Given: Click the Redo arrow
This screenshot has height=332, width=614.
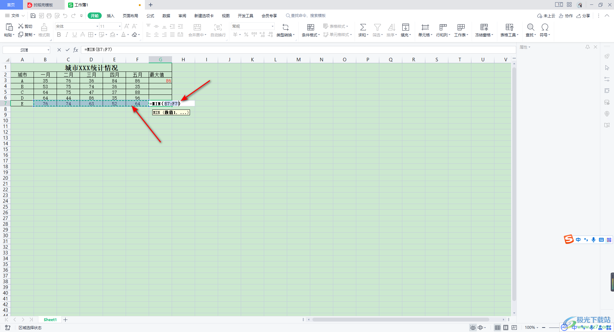Looking at the screenshot, I should [74, 16].
